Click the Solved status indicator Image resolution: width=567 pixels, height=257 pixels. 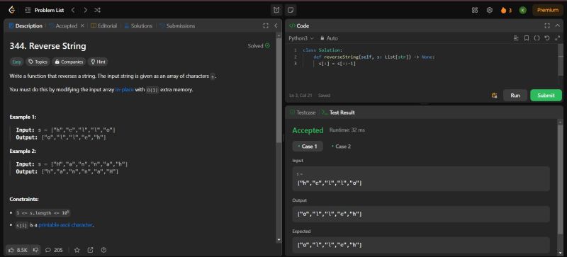[x=259, y=46]
